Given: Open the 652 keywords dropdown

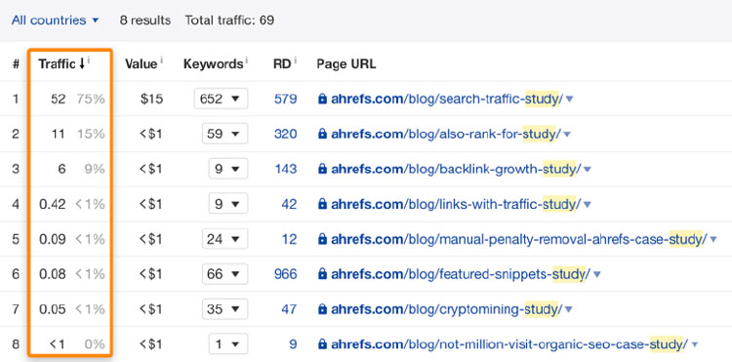Looking at the screenshot, I should click(221, 99).
